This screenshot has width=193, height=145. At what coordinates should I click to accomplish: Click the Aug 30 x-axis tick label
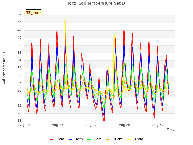[x=158, y=125]
